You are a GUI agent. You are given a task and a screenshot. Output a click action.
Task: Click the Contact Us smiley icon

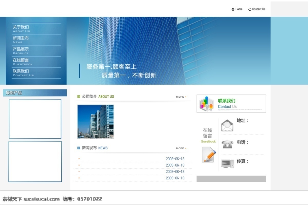[250, 9]
